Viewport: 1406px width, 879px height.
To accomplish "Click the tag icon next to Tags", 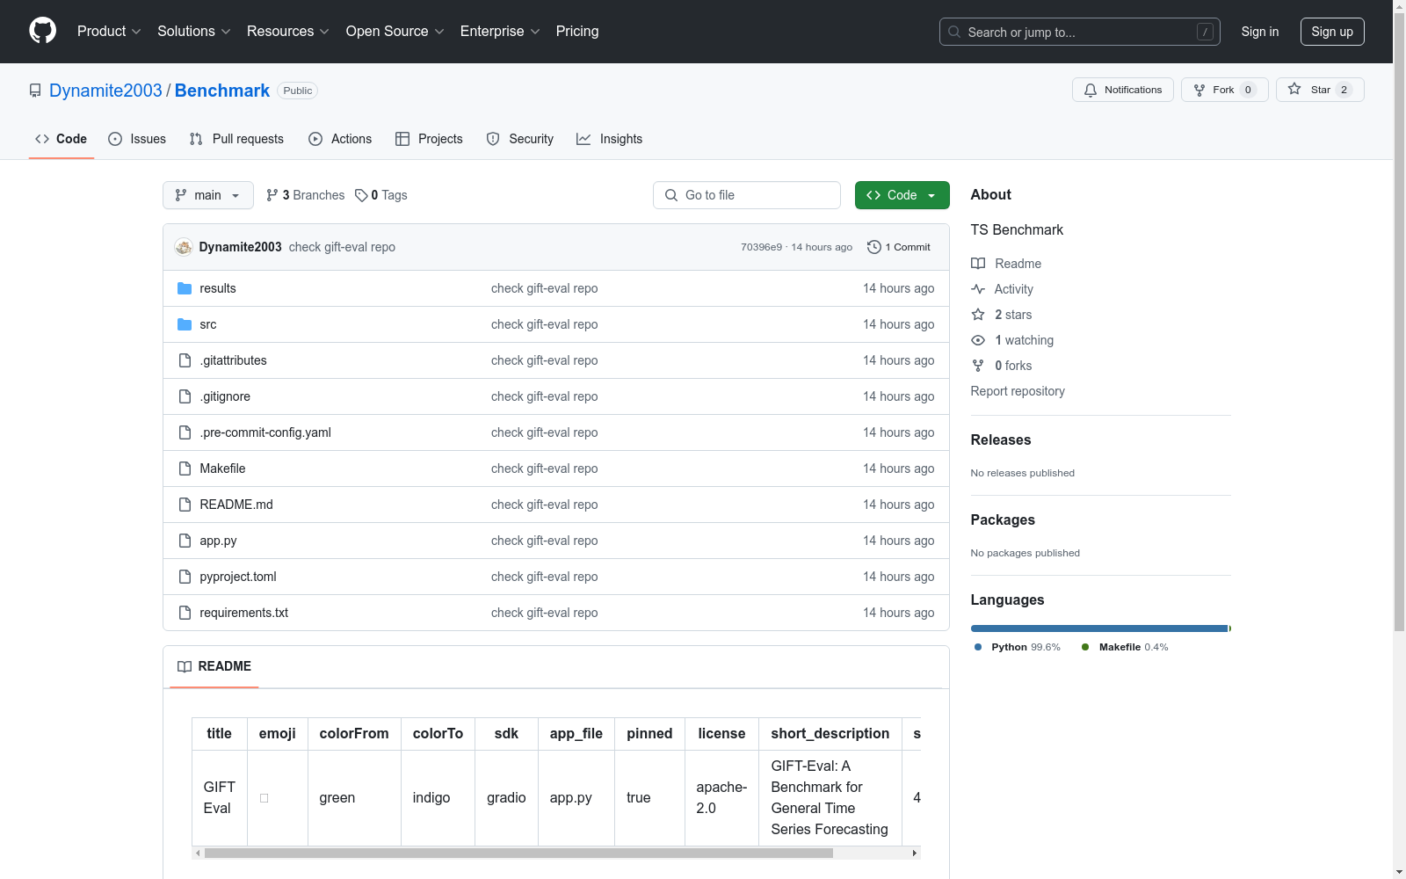I will point(361,195).
